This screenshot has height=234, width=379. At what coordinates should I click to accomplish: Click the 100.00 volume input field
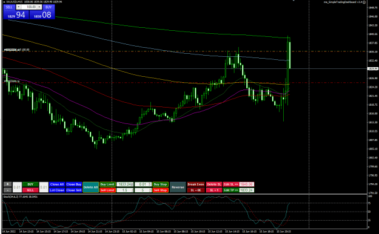tap(29, 7)
